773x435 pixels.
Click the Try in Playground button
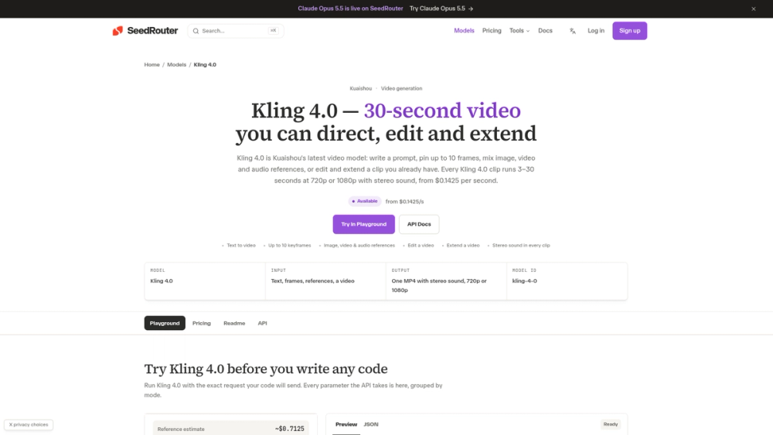[363, 224]
